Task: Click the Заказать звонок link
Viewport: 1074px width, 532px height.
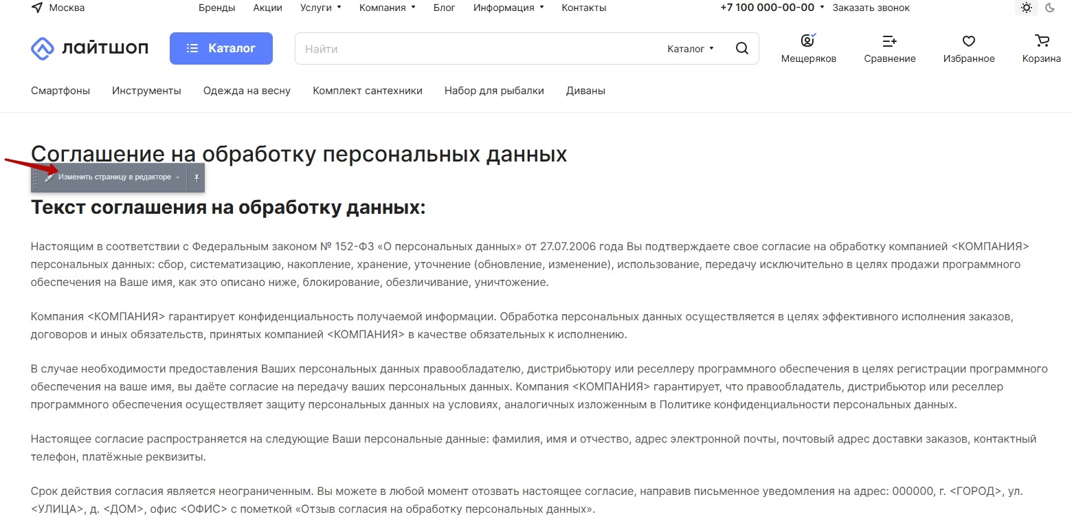Action: click(871, 8)
